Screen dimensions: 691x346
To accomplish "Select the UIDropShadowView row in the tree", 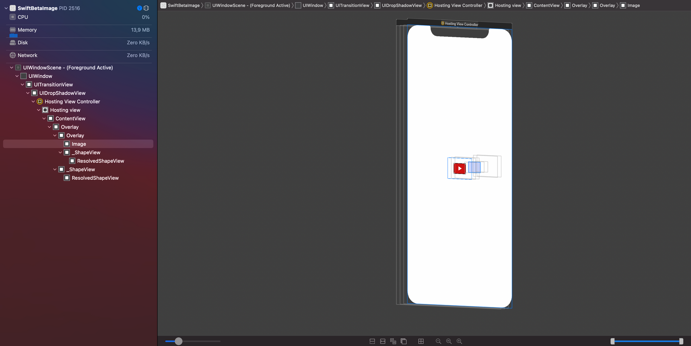I will click(x=78, y=93).
